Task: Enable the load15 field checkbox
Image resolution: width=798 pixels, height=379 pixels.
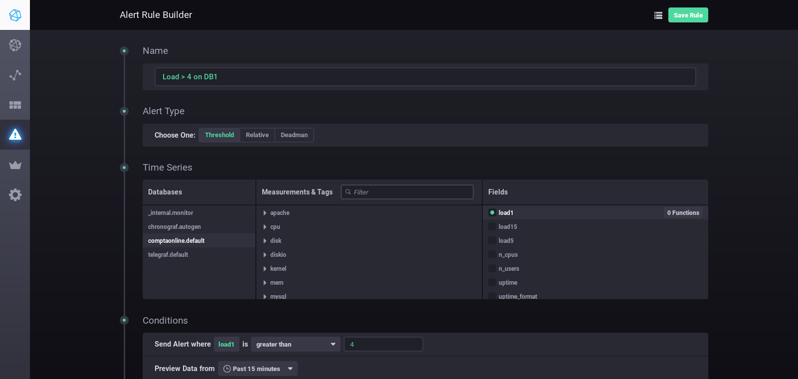Action: [x=492, y=227]
